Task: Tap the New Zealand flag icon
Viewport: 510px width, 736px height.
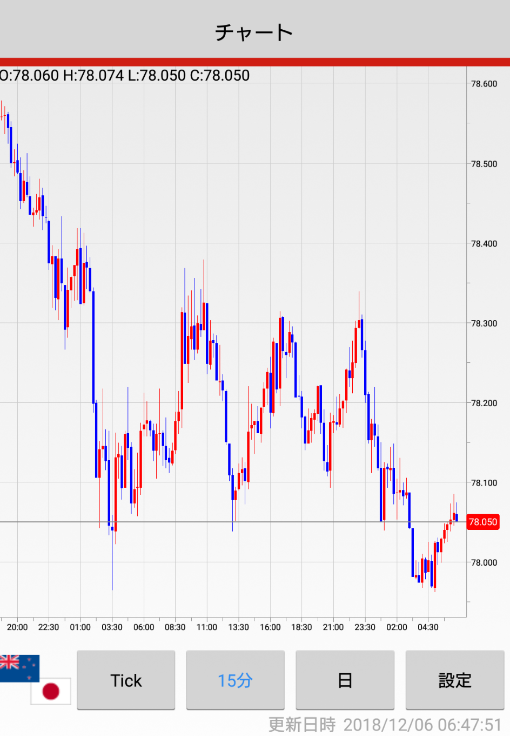Action: [x=18, y=667]
